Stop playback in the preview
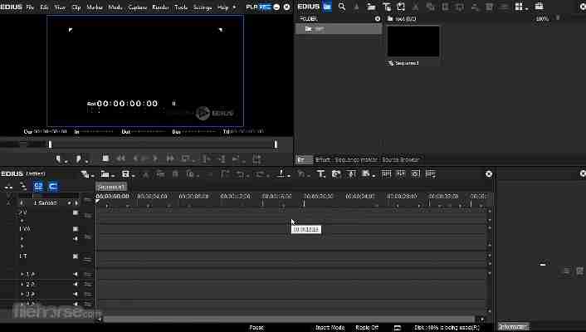Image resolution: width=586 pixels, height=332 pixels. [105, 159]
